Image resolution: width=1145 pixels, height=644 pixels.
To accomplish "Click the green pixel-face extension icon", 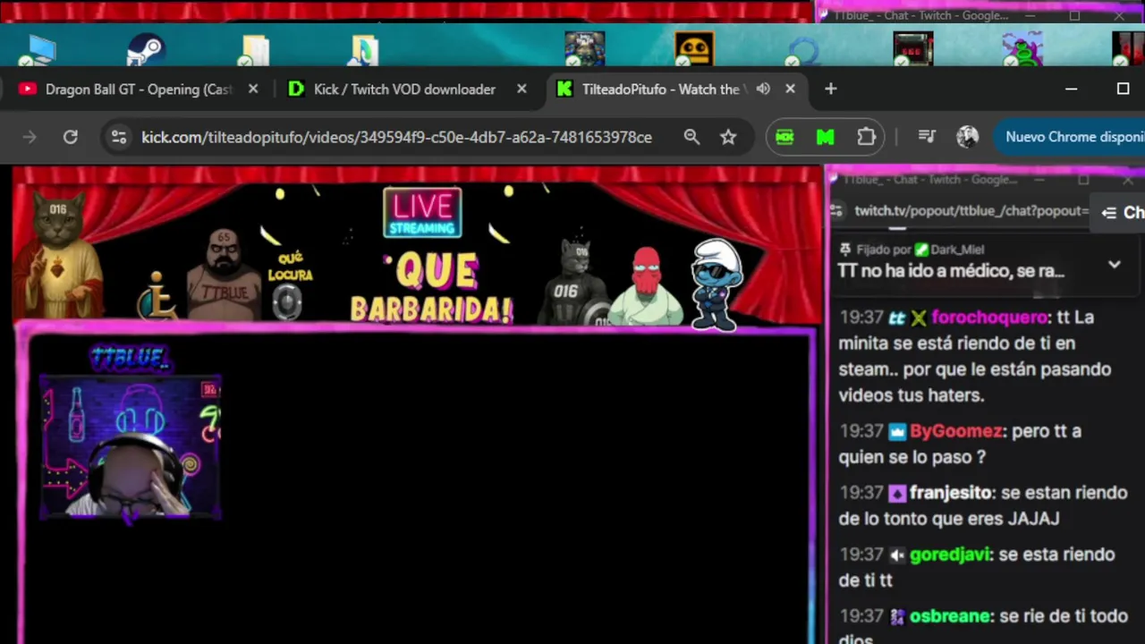I will pos(785,137).
